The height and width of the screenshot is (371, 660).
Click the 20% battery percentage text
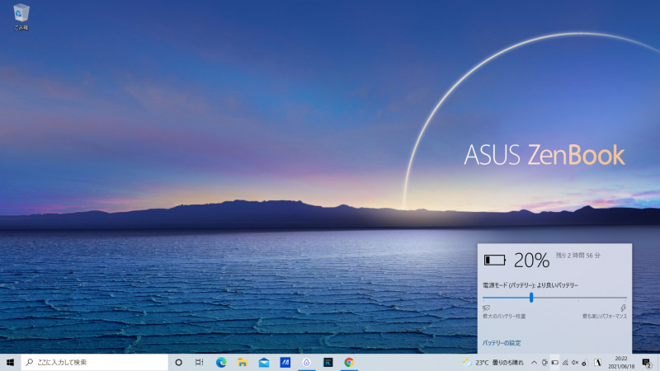coord(531,261)
